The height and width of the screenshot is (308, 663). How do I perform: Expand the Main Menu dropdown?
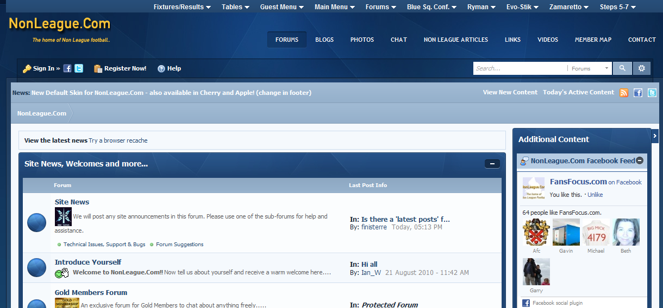335,7
